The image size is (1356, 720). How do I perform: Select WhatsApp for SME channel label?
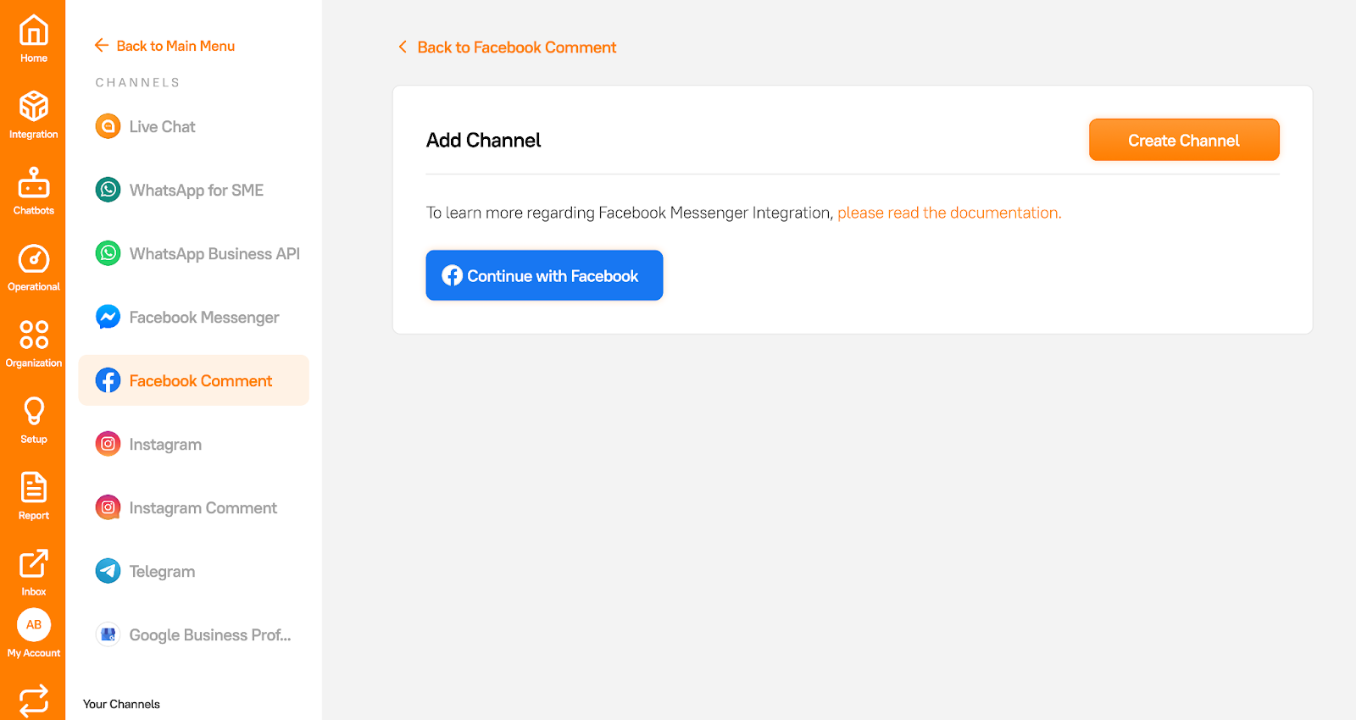(196, 191)
